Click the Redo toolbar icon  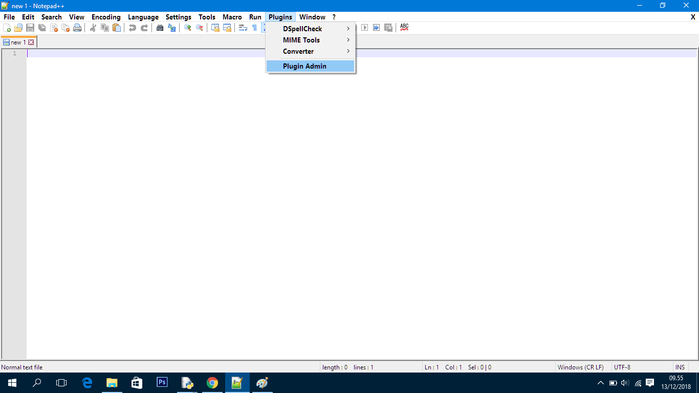coord(144,28)
